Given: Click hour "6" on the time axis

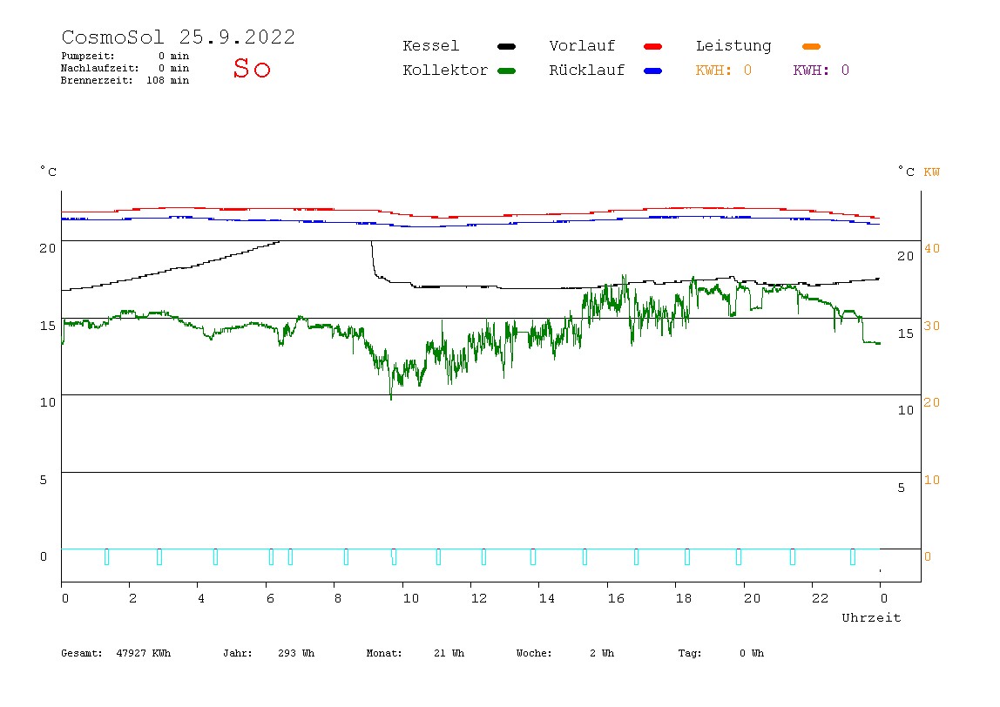Looking at the screenshot, I should (x=270, y=599).
